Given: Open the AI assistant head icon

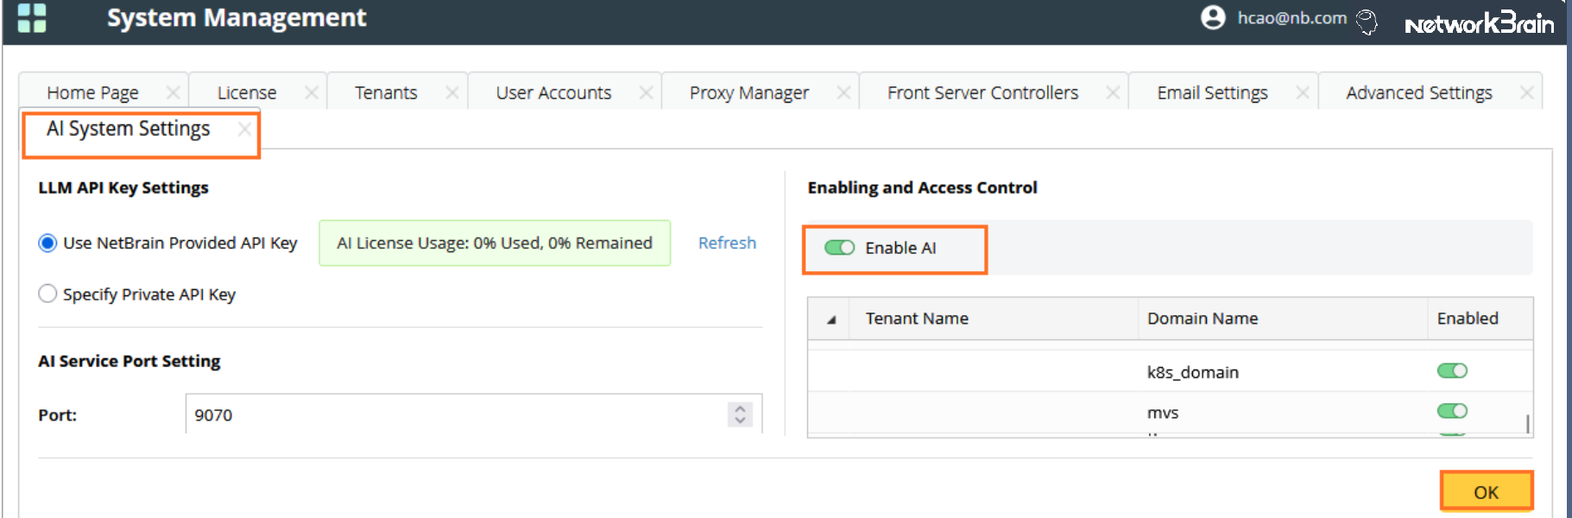Looking at the screenshot, I should point(1367,21).
